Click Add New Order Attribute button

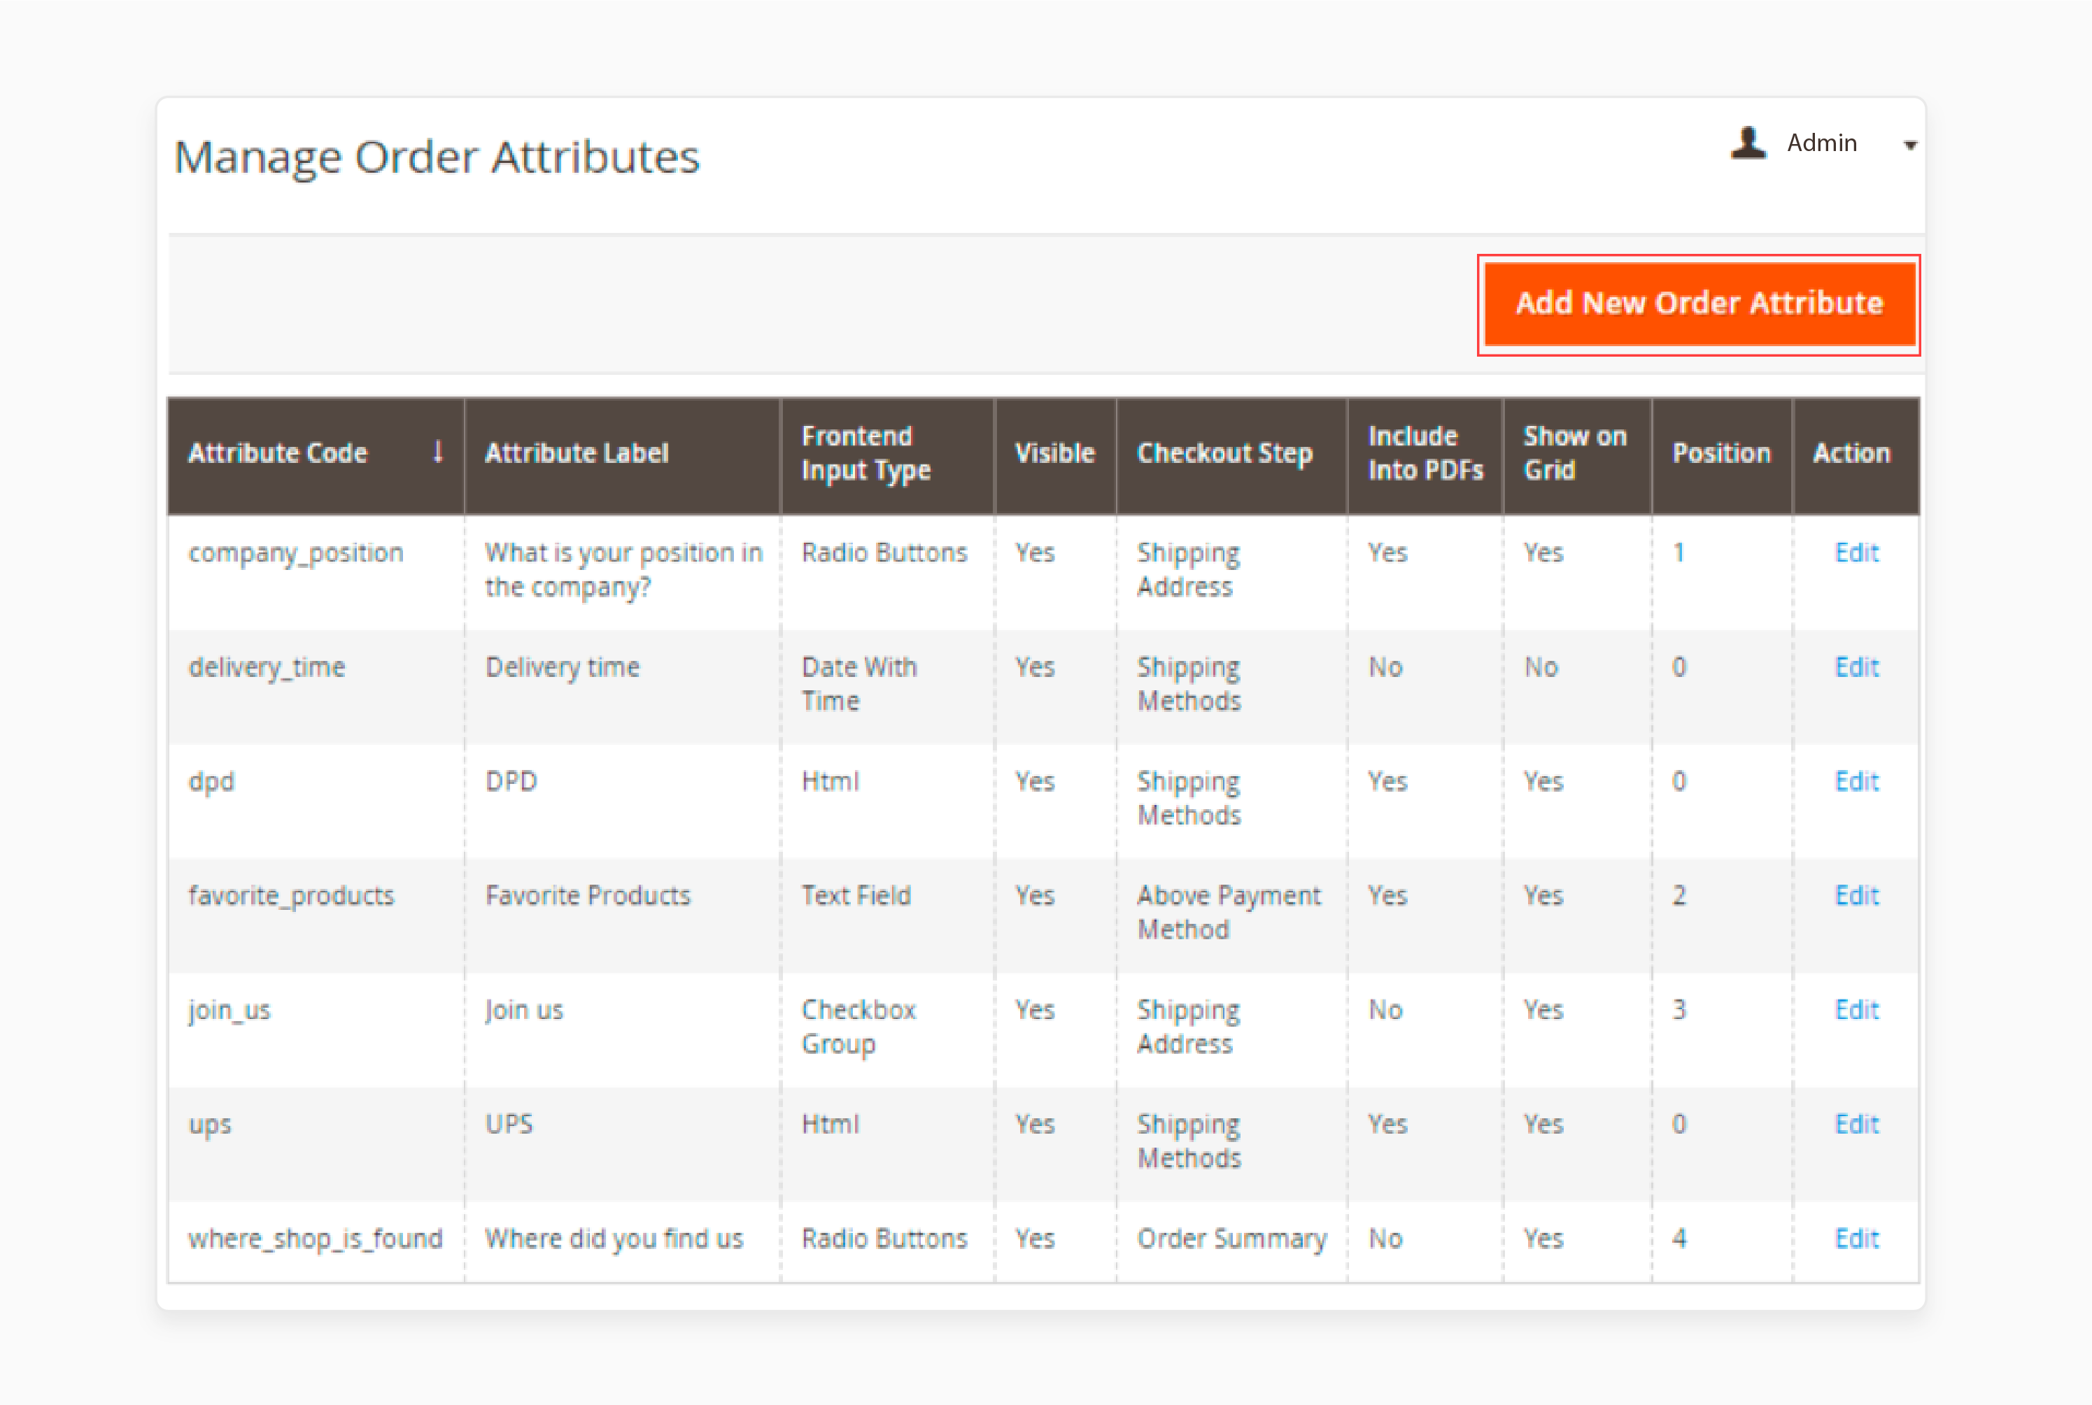coord(1699,304)
